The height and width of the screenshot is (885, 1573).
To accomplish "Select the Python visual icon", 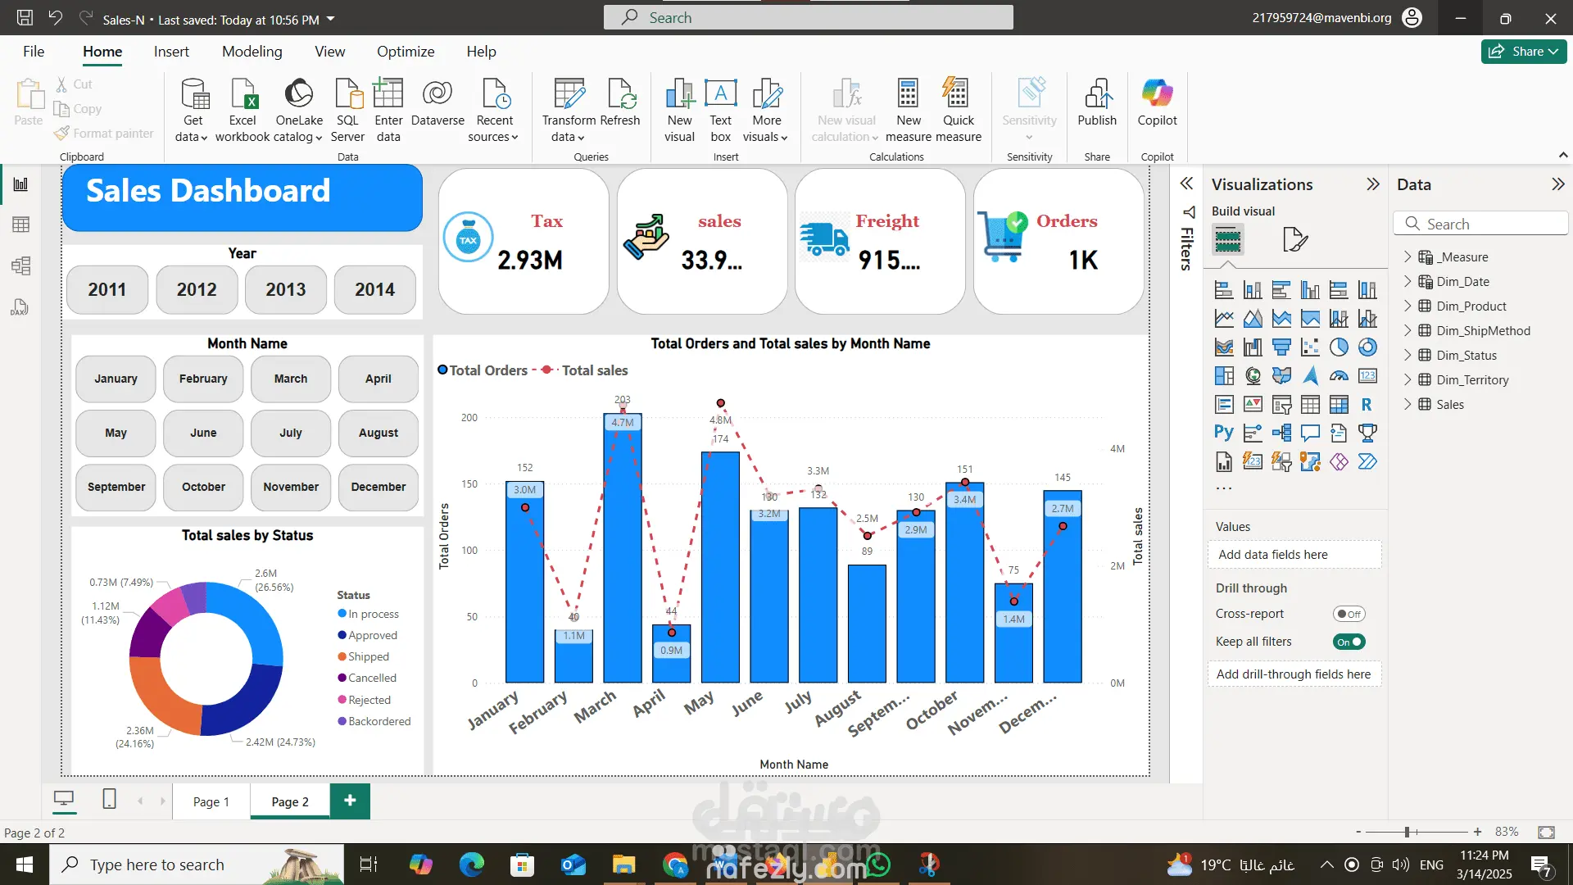I will pos(1223,433).
